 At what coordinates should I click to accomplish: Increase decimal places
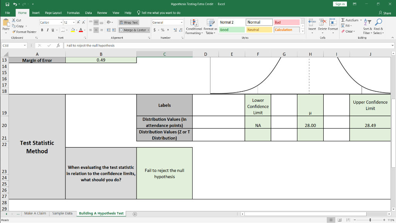pyautogui.click(x=175, y=30)
